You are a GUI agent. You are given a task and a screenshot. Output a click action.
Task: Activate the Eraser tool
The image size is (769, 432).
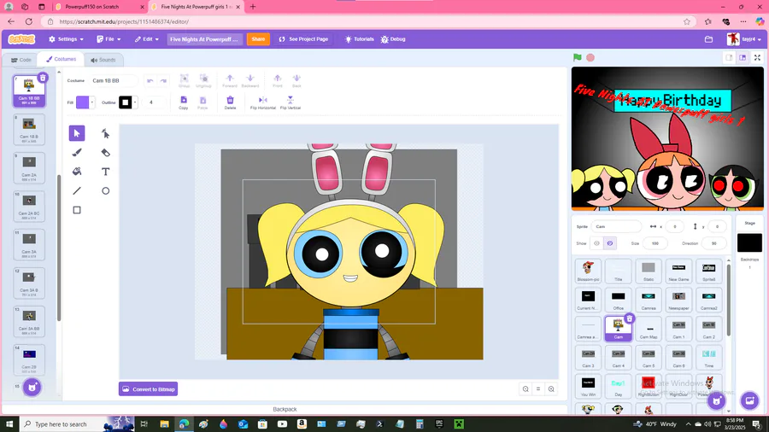coord(105,152)
